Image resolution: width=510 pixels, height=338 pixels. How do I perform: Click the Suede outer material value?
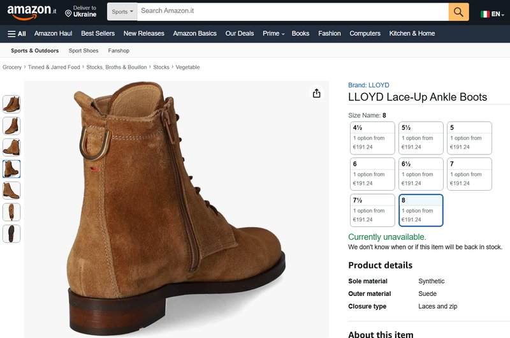point(427,294)
